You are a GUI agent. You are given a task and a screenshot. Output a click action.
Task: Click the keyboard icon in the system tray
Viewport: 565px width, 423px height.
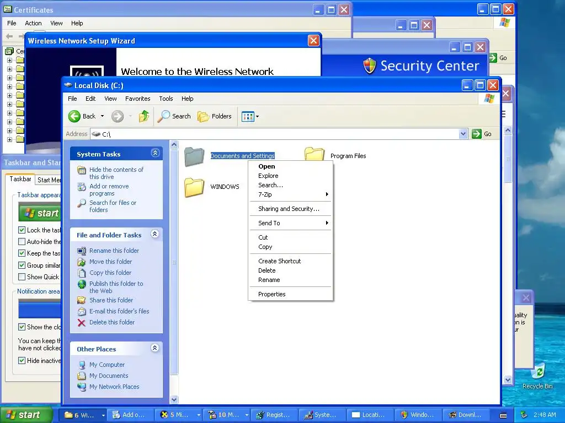pos(503,415)
